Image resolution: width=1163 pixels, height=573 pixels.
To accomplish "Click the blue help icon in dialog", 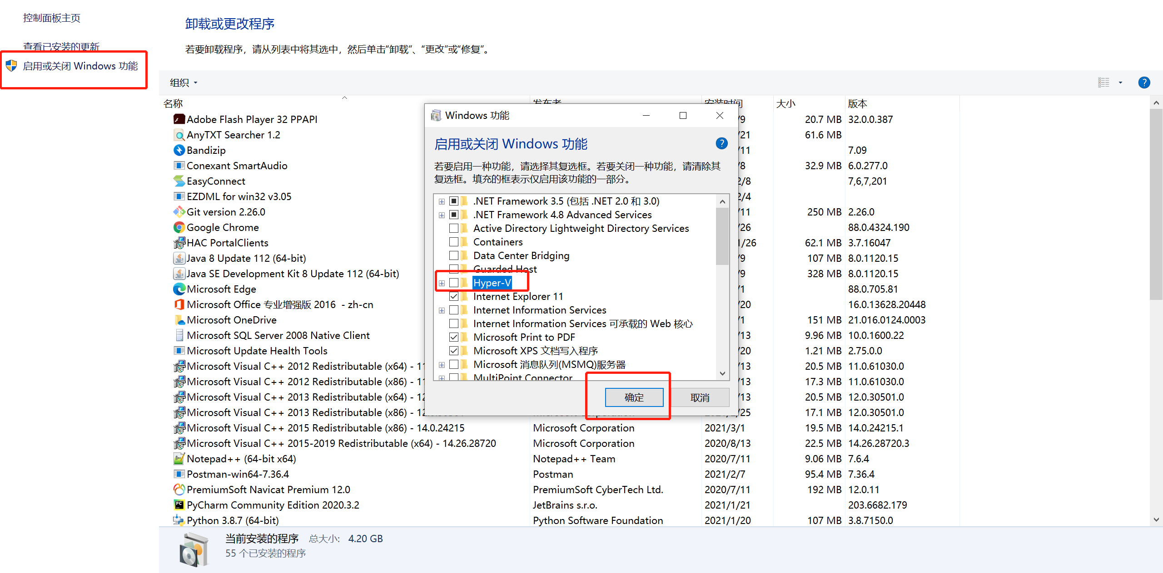I will 721,144.
